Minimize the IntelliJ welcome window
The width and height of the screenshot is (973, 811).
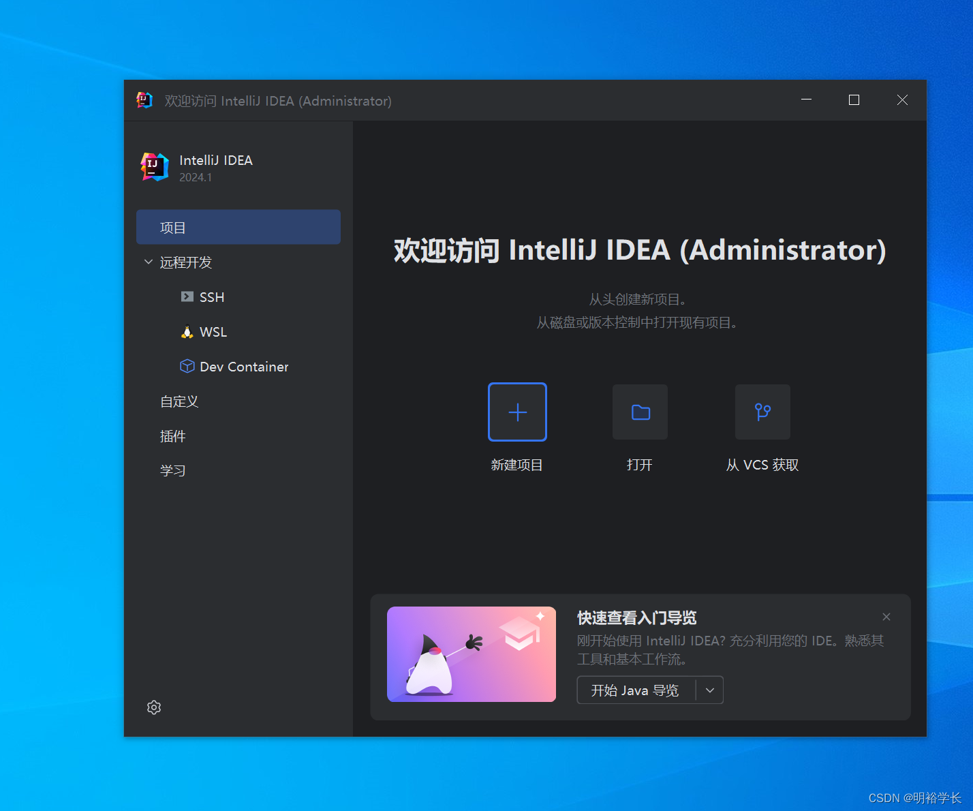807,100
